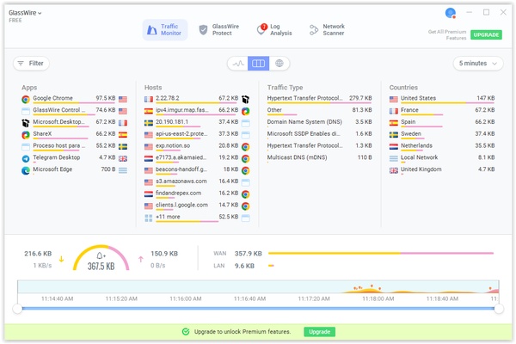Open the GlassWire menu dropdown
516x344 pixels.
pos(25,13)
